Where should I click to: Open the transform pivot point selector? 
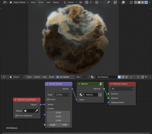tap(81, 2)
